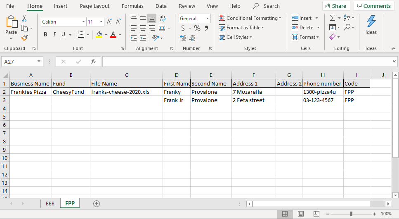Decrease font size with smaller A
This screenshot has height=219, width=399.
[x=118, y=21]
